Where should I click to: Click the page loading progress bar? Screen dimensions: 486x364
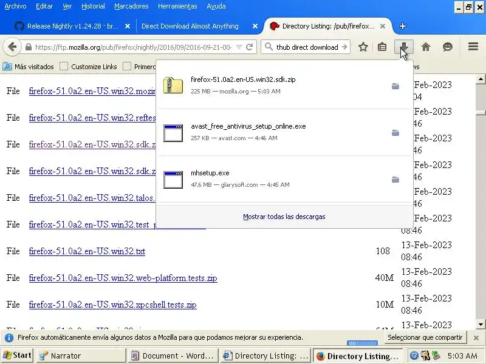[362, 343]
